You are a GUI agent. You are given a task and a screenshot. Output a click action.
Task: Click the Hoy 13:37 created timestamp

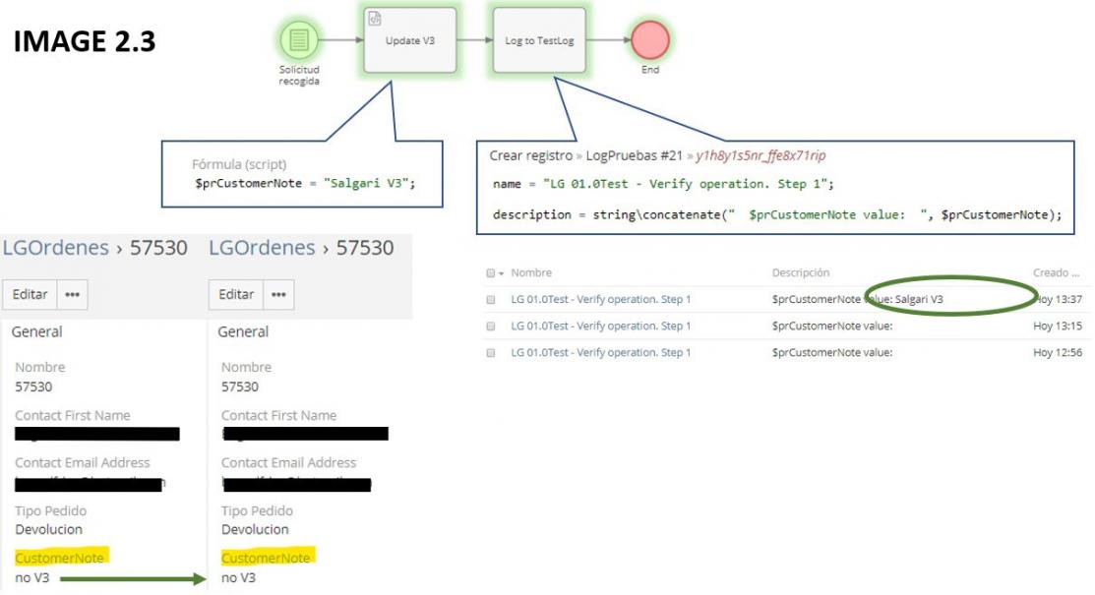tap(1060, 299)
